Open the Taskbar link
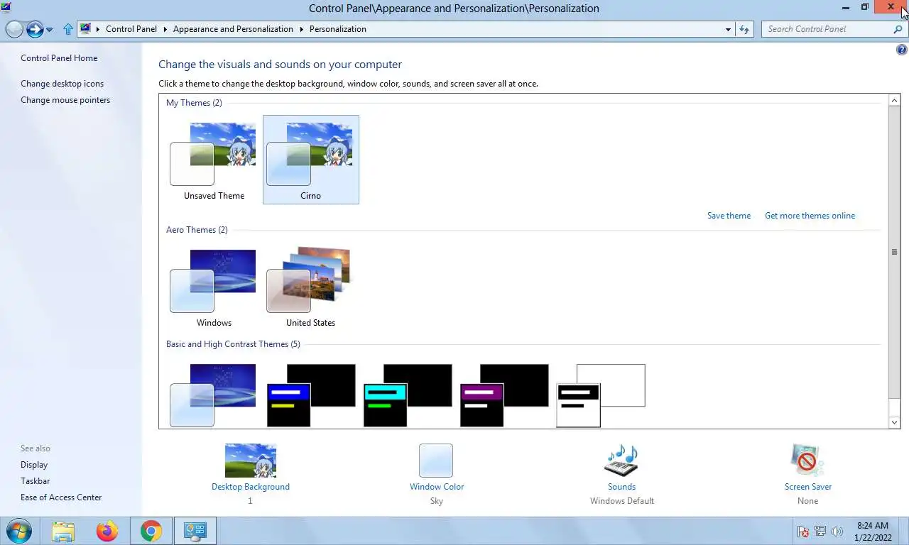The image size is (909, 545). coord(35,481)
